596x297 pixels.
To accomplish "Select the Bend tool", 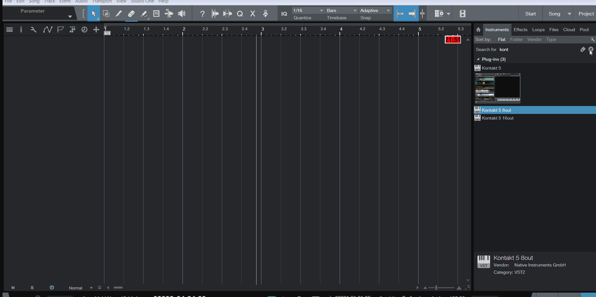I will point(169,14).
